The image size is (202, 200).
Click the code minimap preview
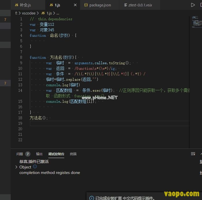[x=197, y=22]
